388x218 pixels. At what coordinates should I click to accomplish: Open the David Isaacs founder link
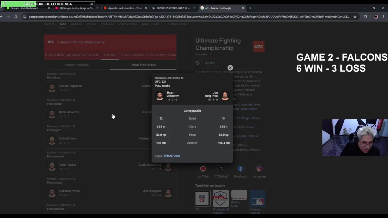[x=249, y=109]
